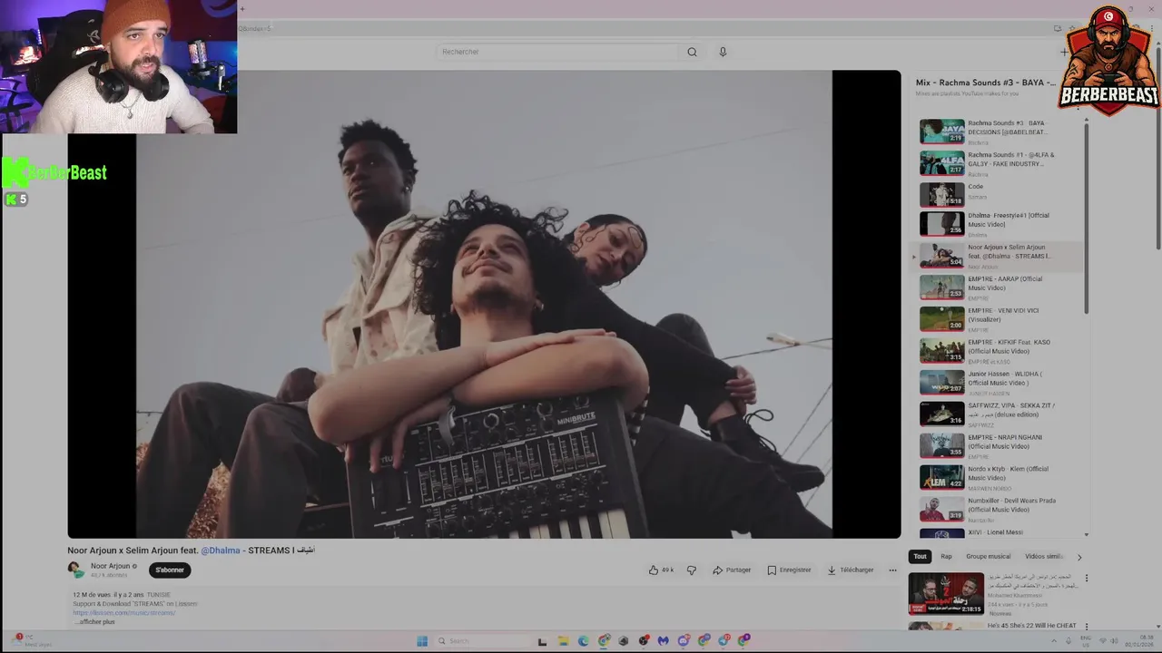Click the taskbar clock and date
Viewport: 1162px width, 653px height.
(1138, 641)
